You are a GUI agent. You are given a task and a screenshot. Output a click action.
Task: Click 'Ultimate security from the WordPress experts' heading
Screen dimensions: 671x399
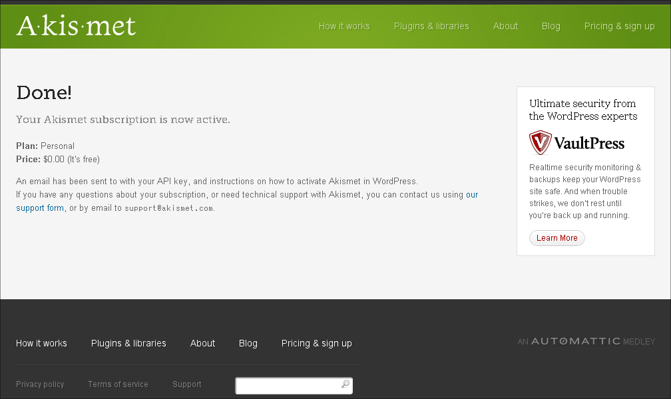(x=583, y=110)
